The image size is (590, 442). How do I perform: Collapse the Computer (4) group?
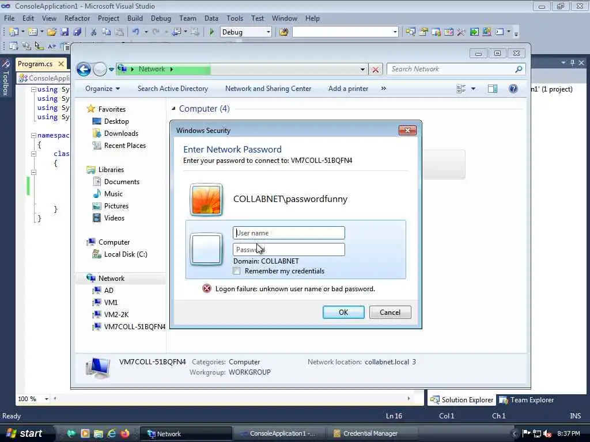click(x=173, y=109)
